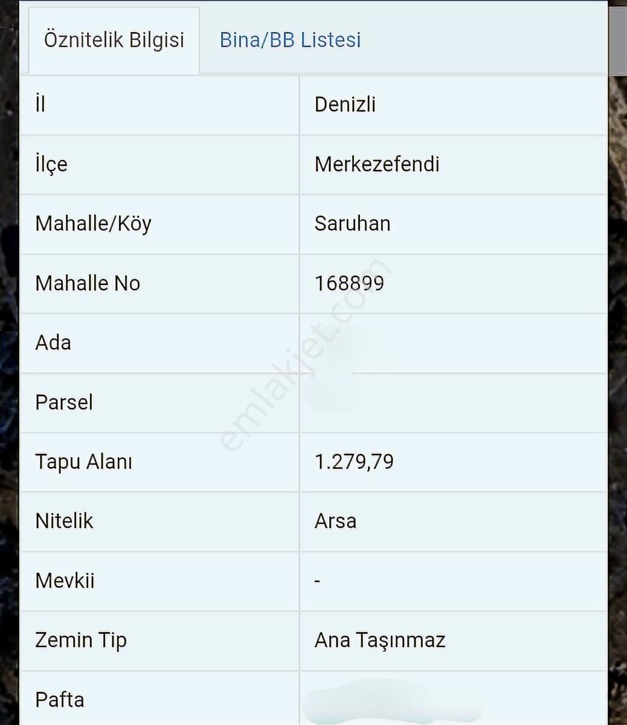Click the Ada row label
This screenshot has width=627, height=725.
pyautogui.click(x=53, y=343)
